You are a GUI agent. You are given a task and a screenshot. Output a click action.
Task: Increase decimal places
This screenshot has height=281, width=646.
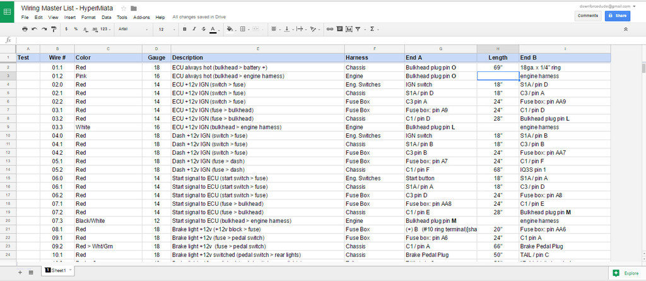(x=95, y=29)
